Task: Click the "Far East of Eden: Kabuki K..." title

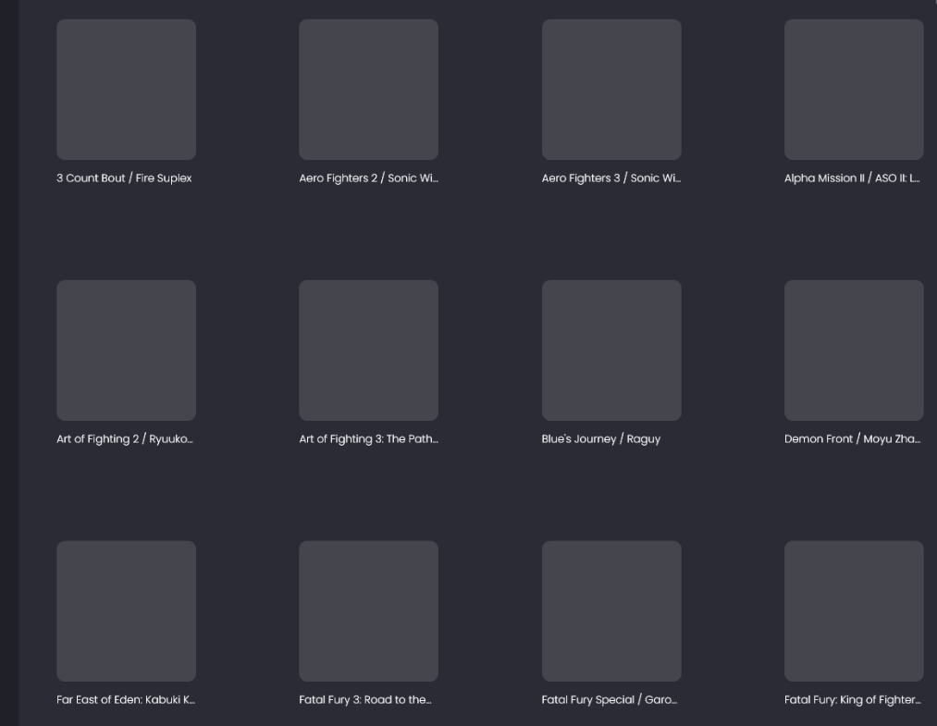Action: pyautogui.click(x=126, y=700)
